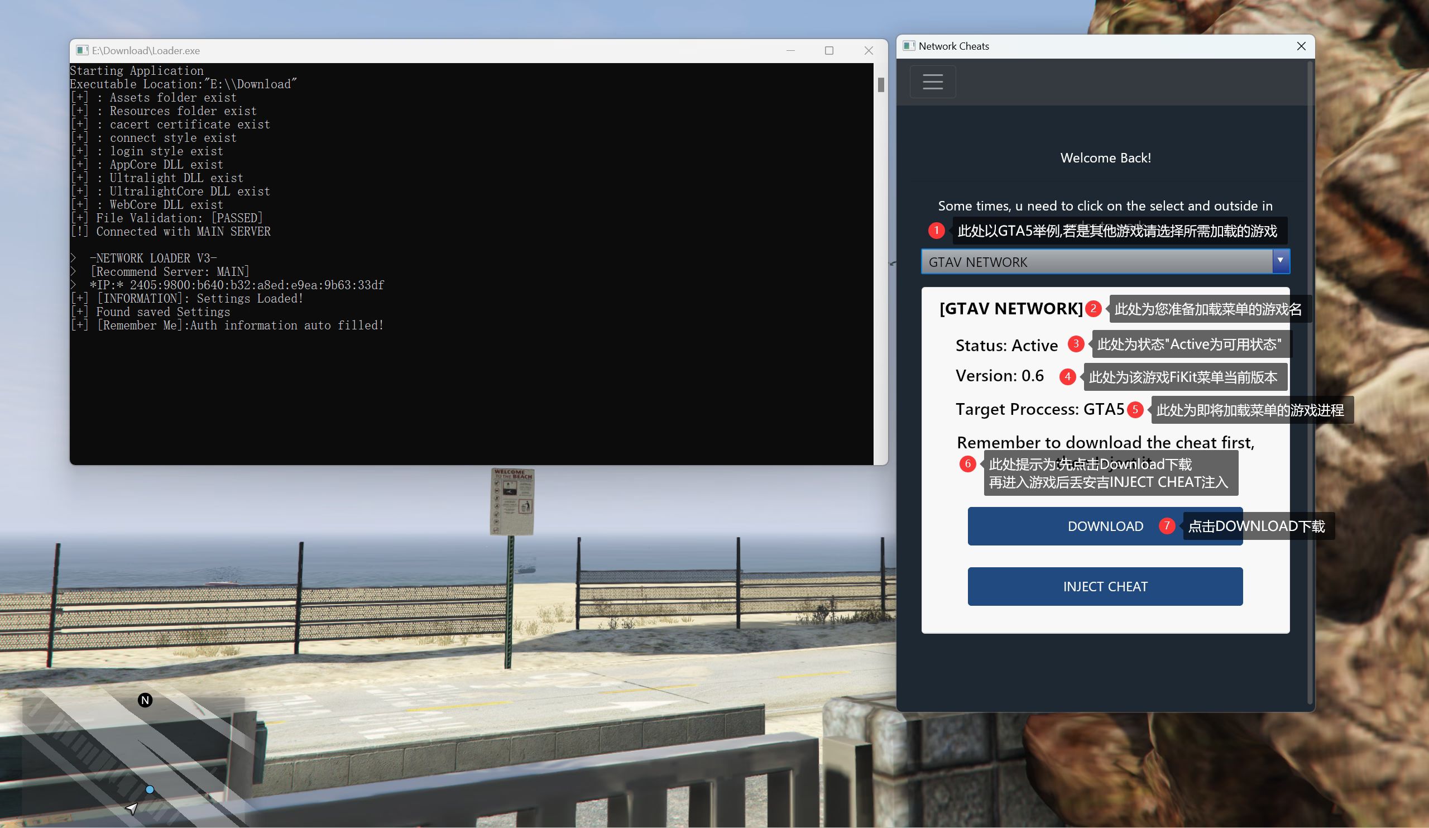Click the white player arrow on minimap
The image size is (1429, 828).
pyautogui.click(x=132, y=808)
